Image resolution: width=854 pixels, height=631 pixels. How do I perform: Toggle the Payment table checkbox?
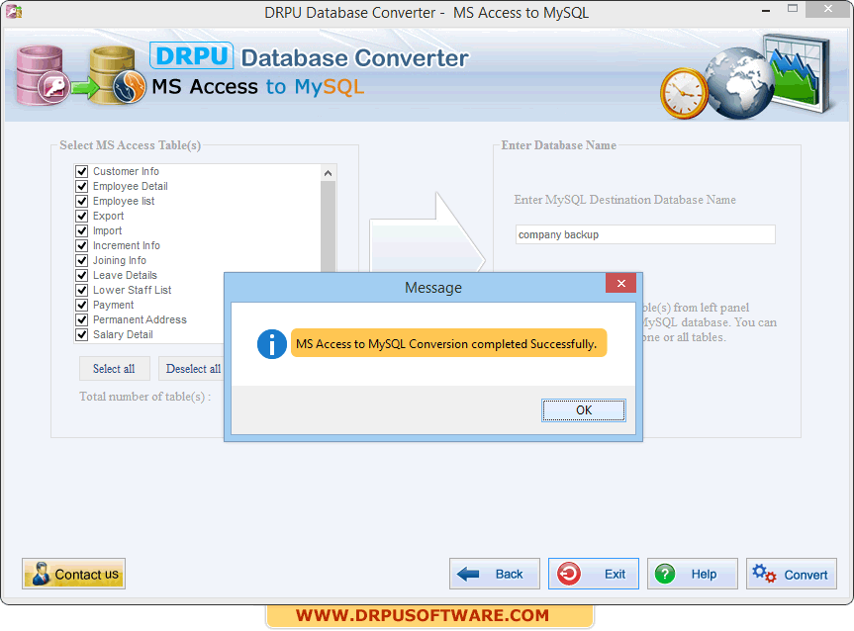pyautogui.click(x=82, y=305)
